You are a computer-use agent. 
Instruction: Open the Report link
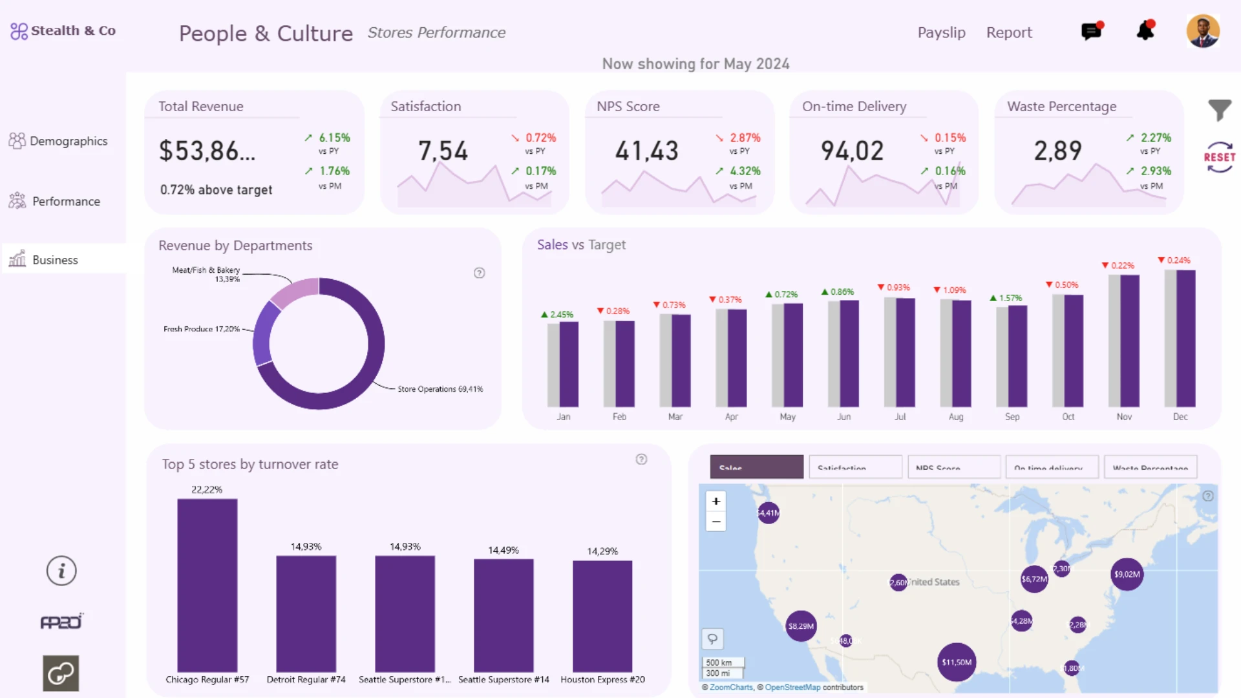point(1008,32)
